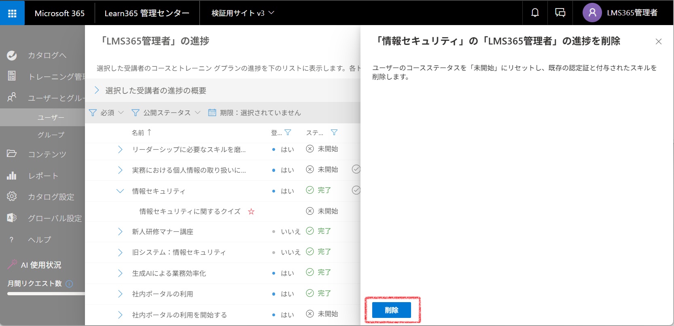The height and width of the screenshot is (326, 674).
Task: Go to Learn365 管理センター
Action: pos(147,13)
